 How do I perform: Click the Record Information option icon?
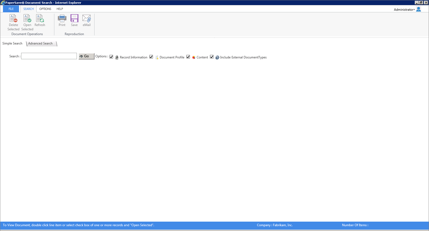point(117,57)
